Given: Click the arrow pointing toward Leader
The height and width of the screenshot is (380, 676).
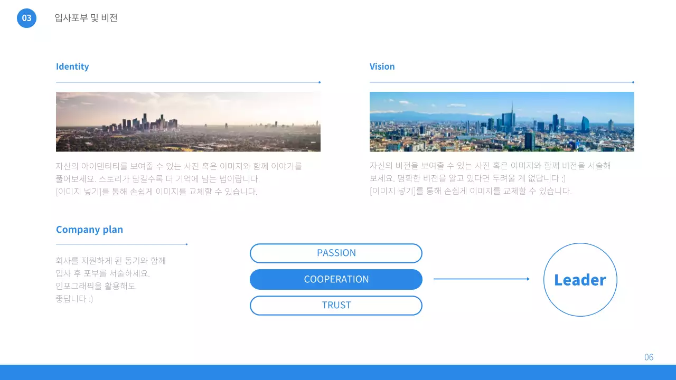Looking at the screenshot, I should (481, 279).
